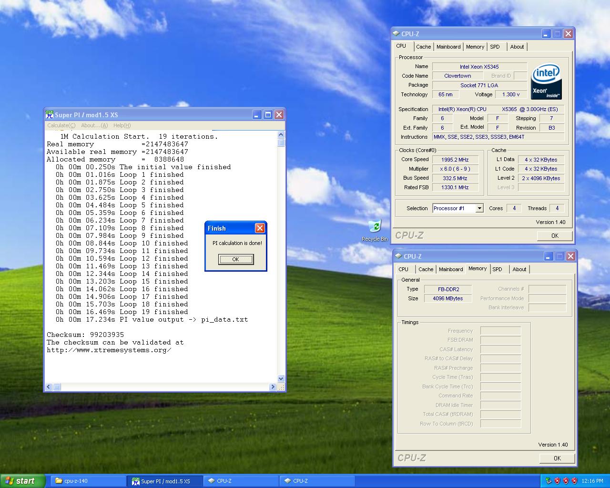Click the Code Name value Clovertown
The image size is (610, 488).
(x=457, y=76)
